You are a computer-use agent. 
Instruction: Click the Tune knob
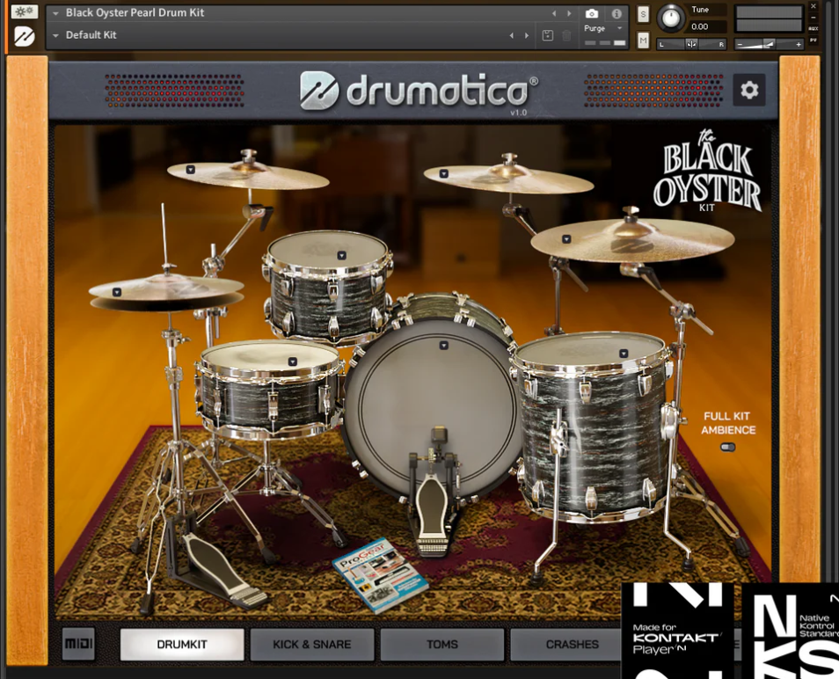click(670, 18)
